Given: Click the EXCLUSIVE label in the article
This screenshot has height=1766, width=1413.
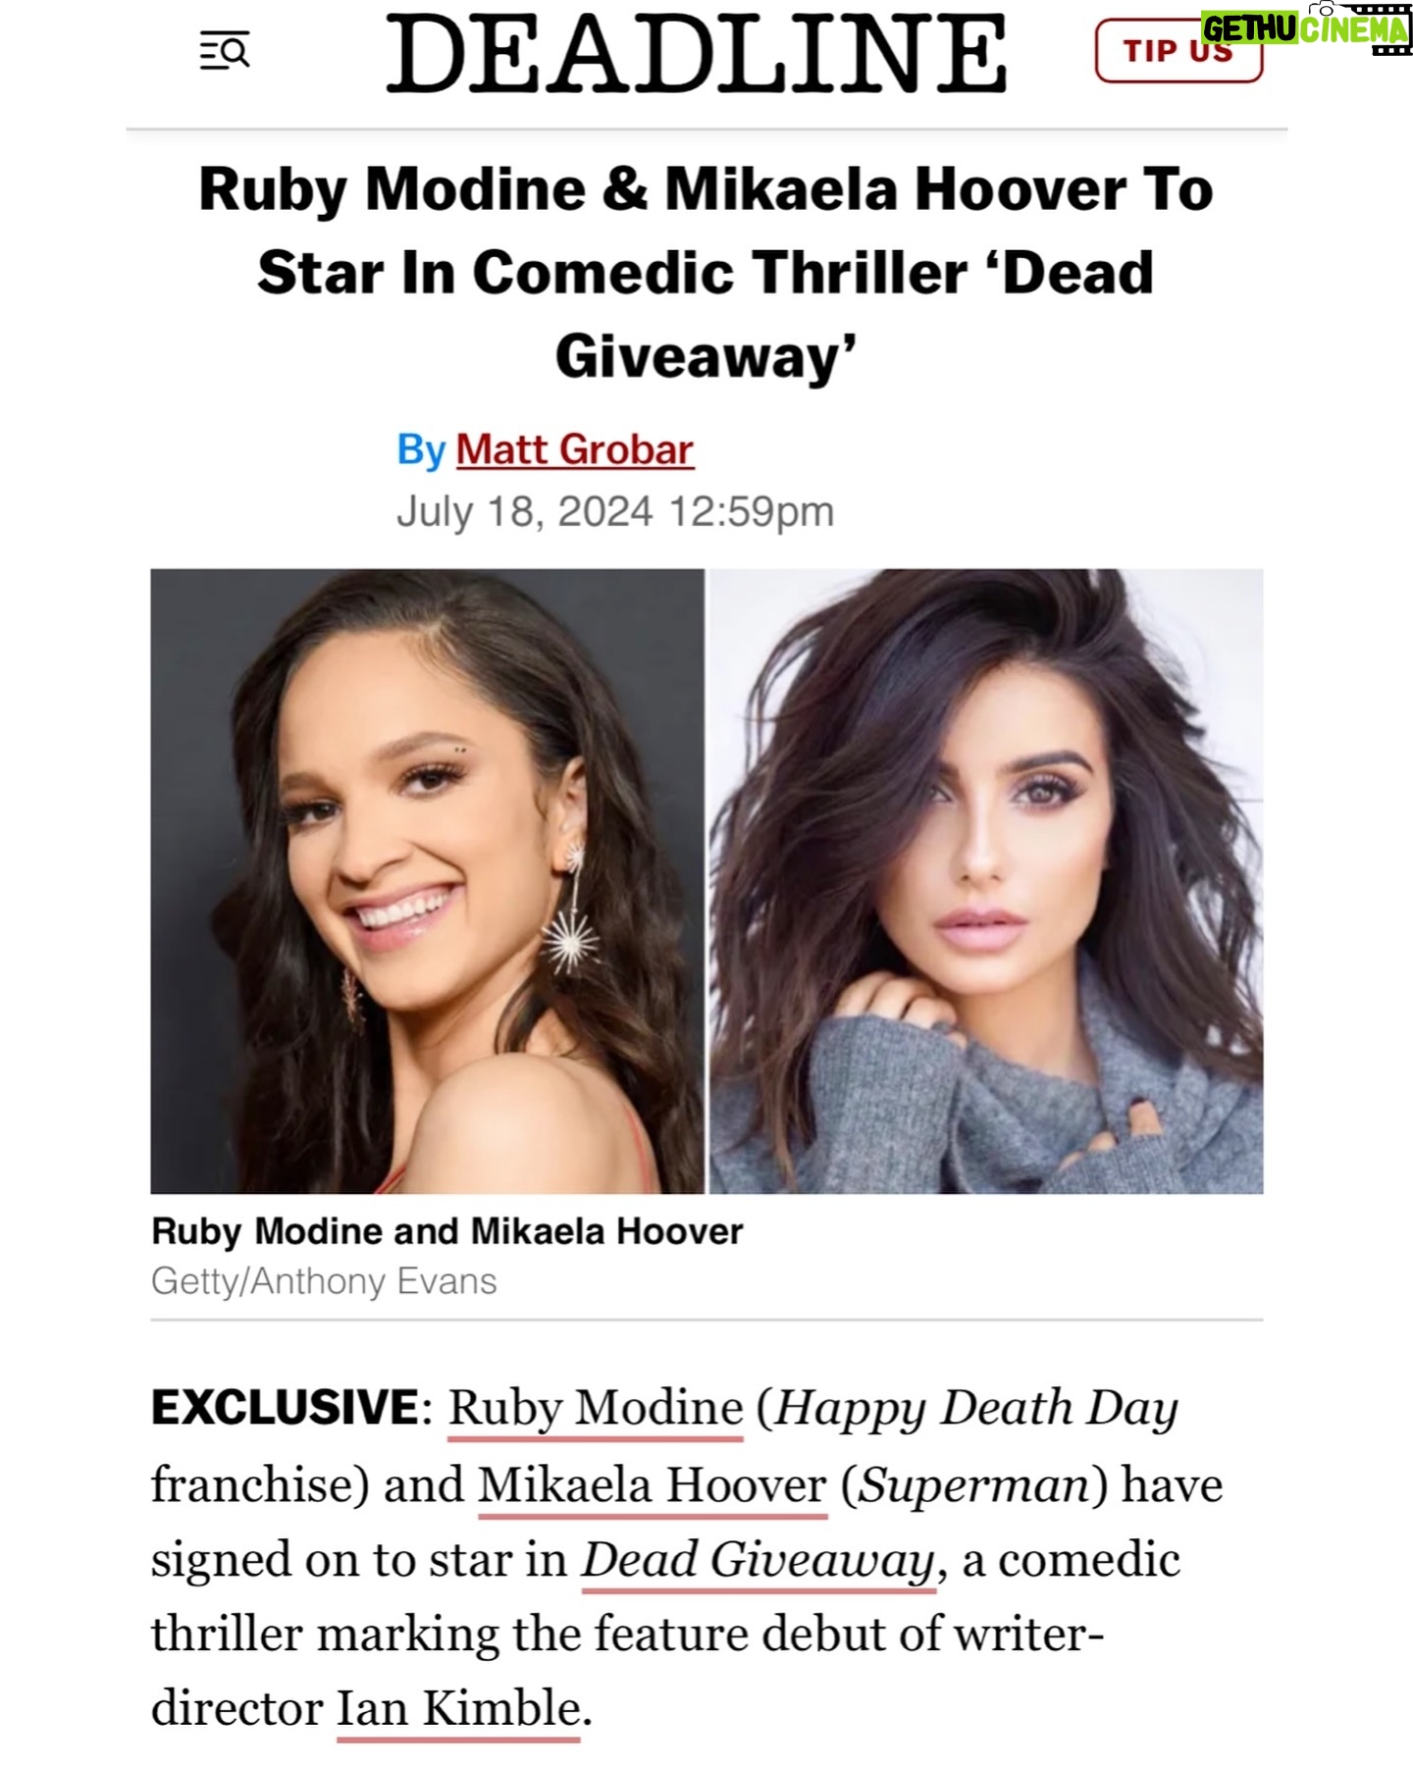Looking at the screenshot, I should tap(286, 1408).
